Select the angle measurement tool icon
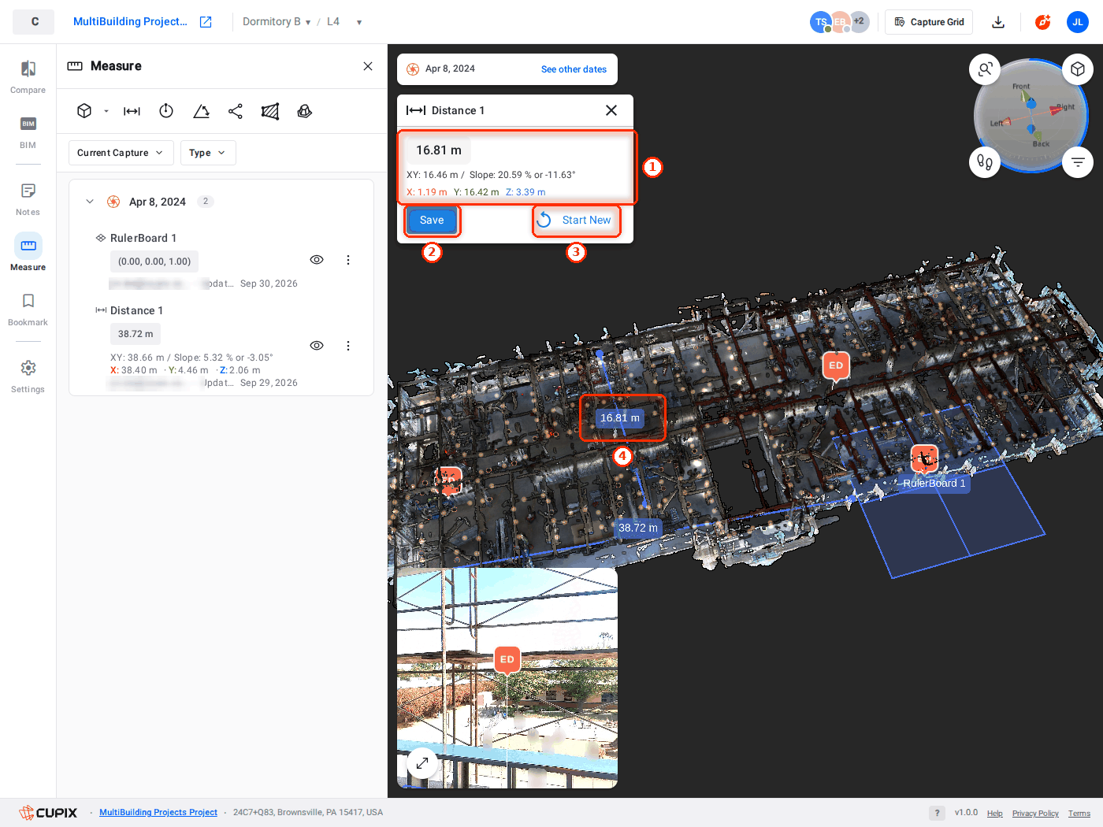This screenshot has width=1103, height=827. point(166,111)
